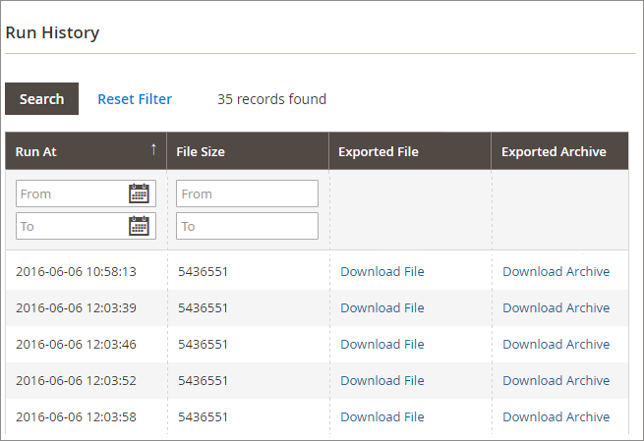Download File for the 12:03:52 run
The height and width of the screenshot is (441, 644).
pyautogui.click(x=381, y=380)
